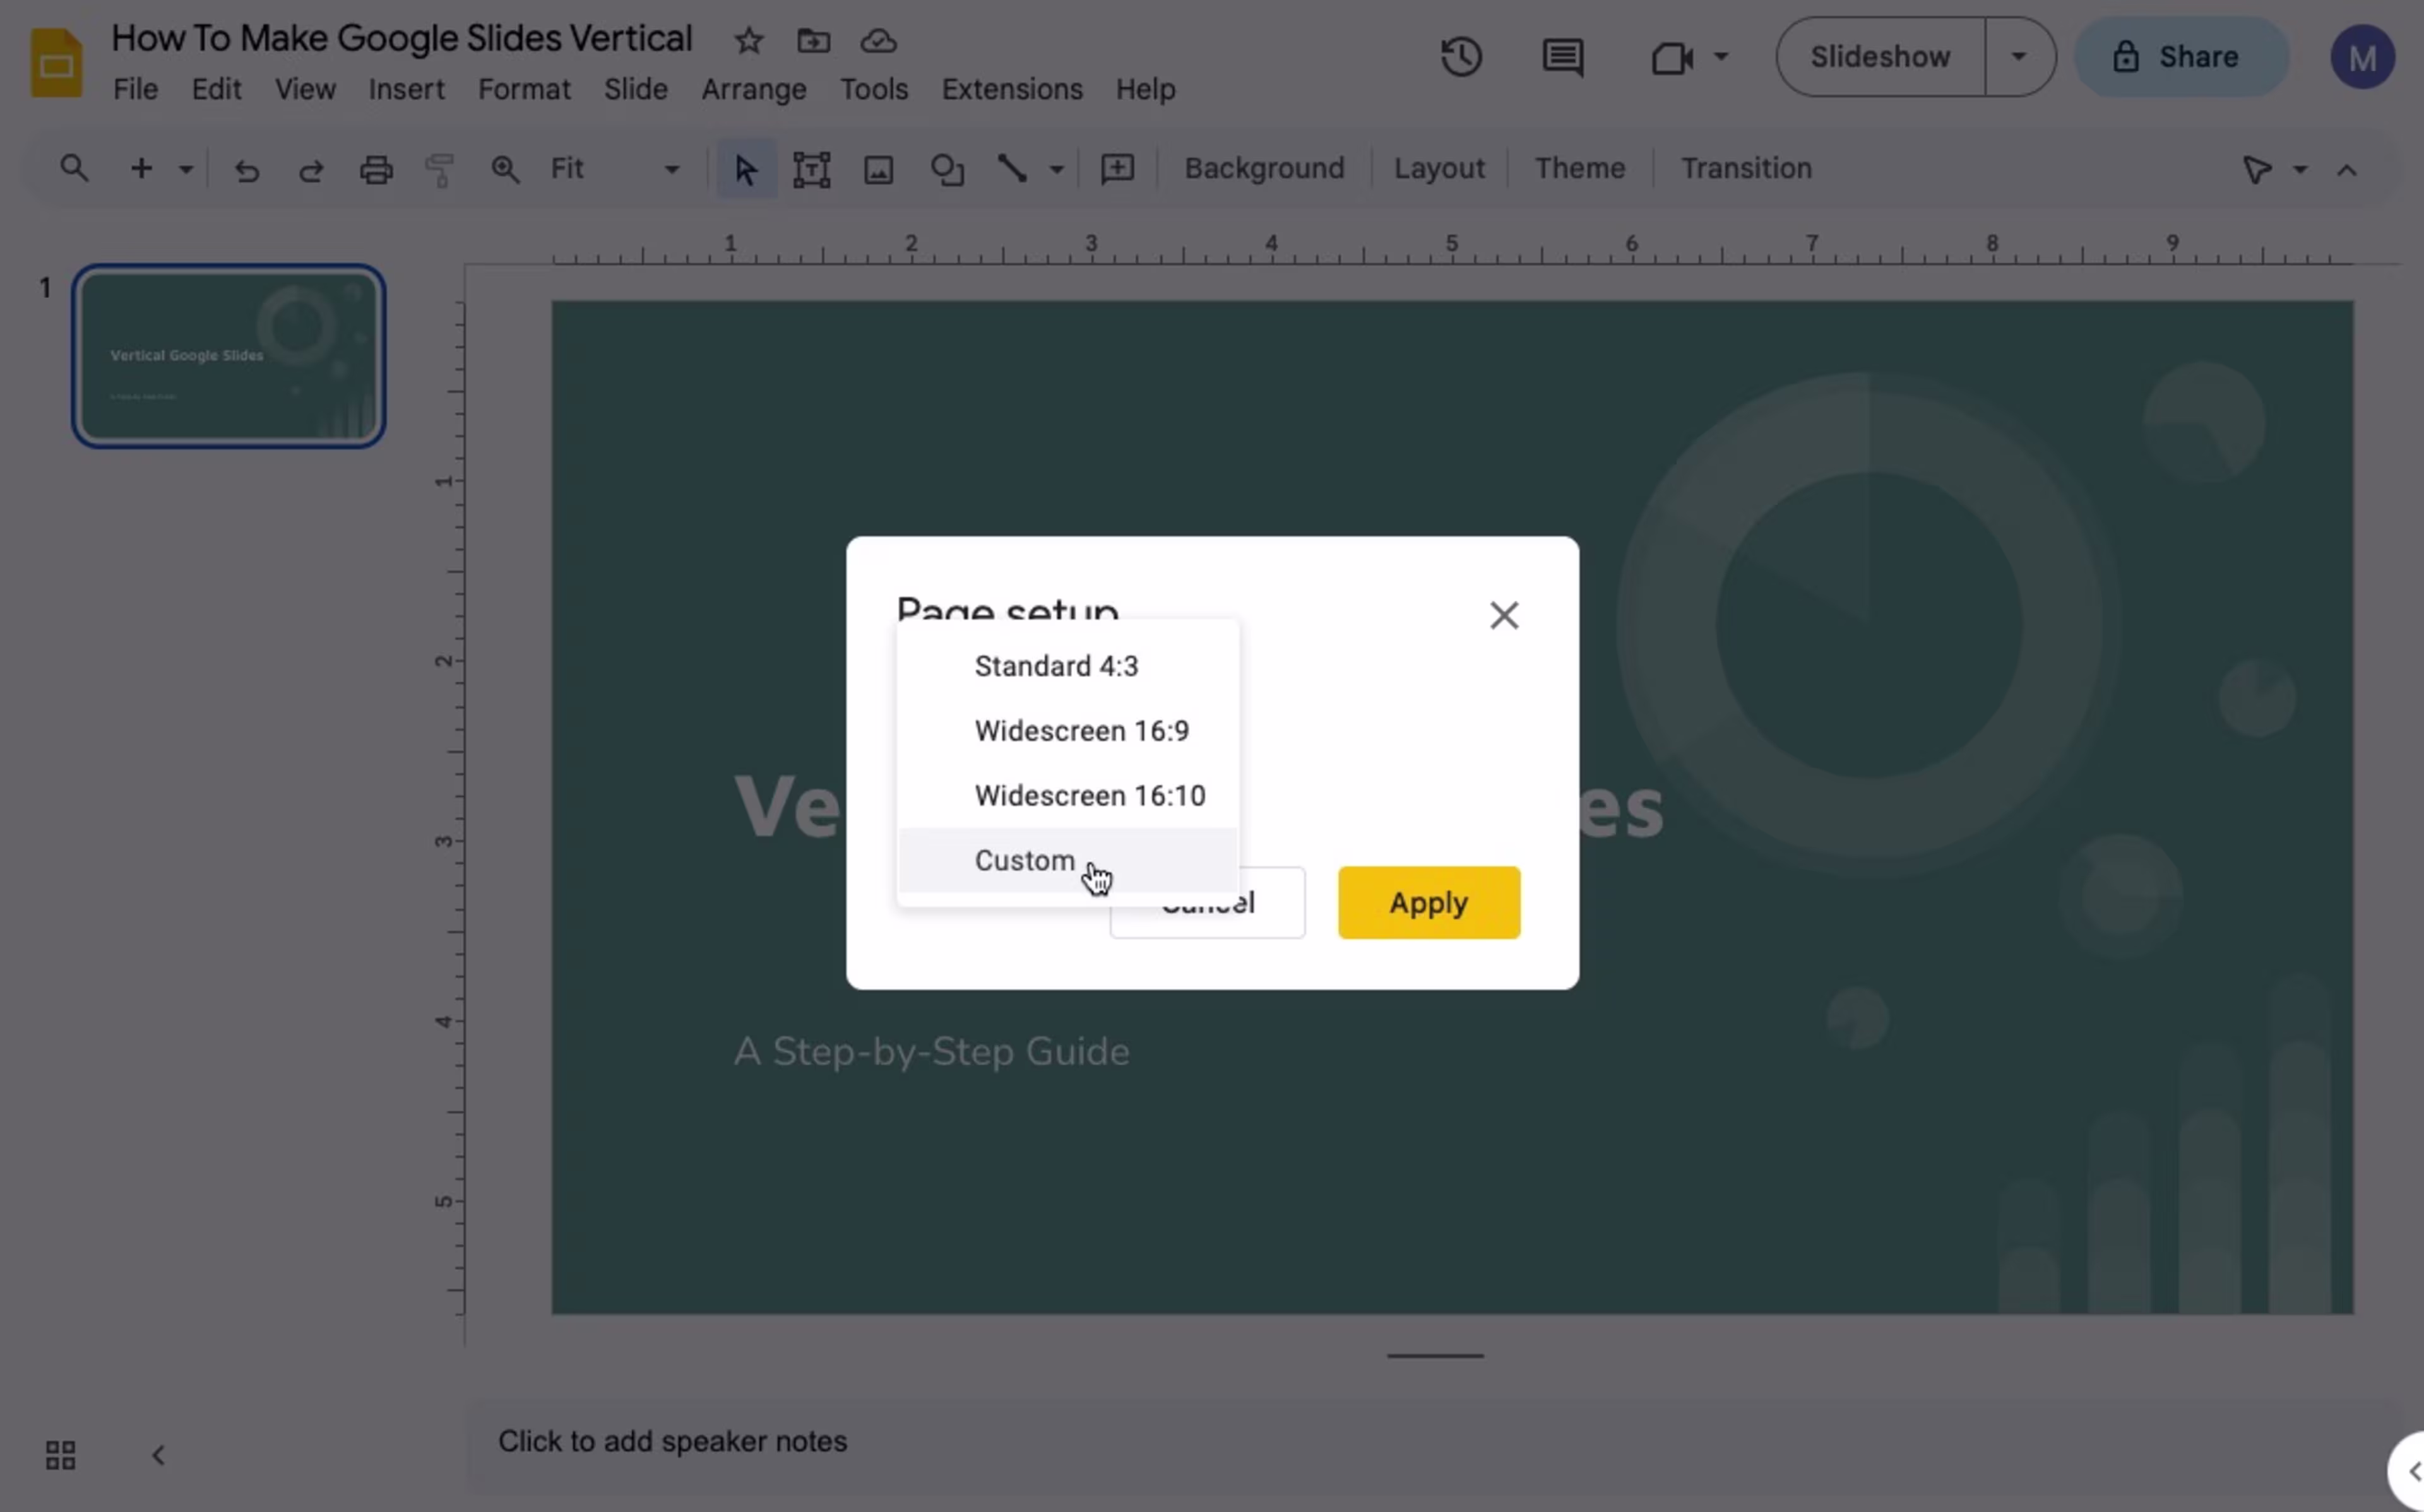Expand the pointer mode dropdown arrow
Viewport: 2424px width, 1512px height.
click(2299, 170)
